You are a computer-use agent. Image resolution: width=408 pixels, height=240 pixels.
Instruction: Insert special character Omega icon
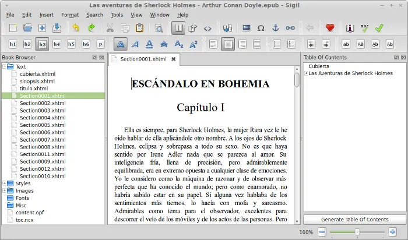pos(261,28)
